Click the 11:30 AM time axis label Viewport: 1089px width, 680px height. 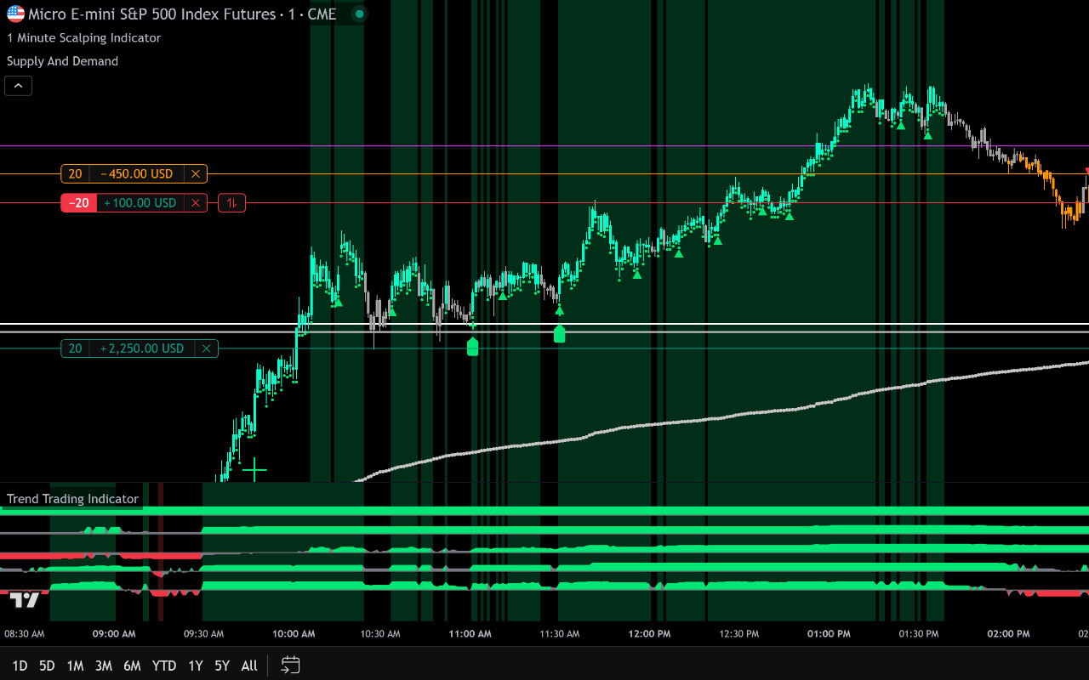point(561,634)
